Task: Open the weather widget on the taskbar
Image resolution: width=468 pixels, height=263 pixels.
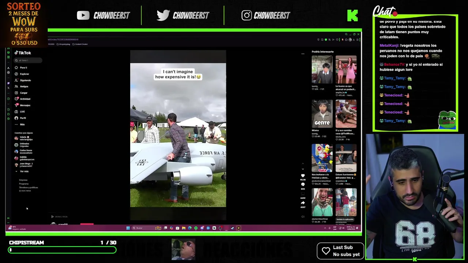Action: (16, 228)
